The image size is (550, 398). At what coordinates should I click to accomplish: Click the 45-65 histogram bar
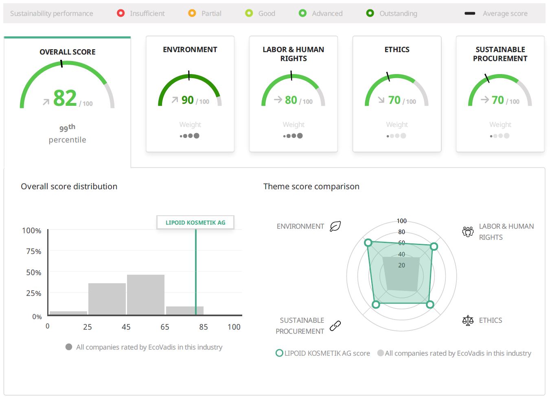click(146, 295)
